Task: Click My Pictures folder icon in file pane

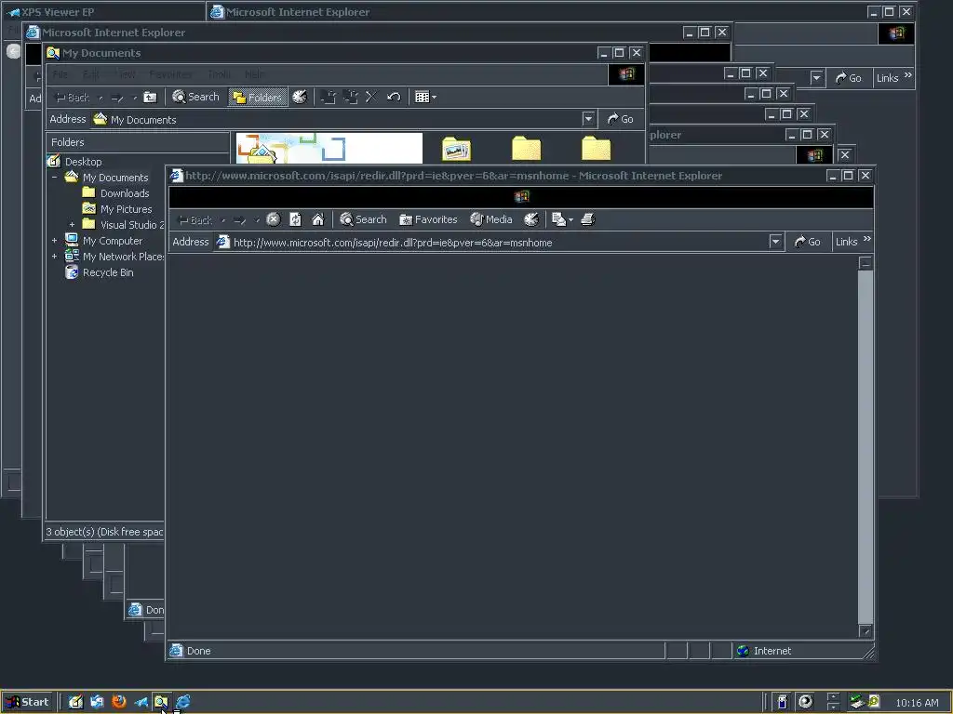Action: pos(456,149)
